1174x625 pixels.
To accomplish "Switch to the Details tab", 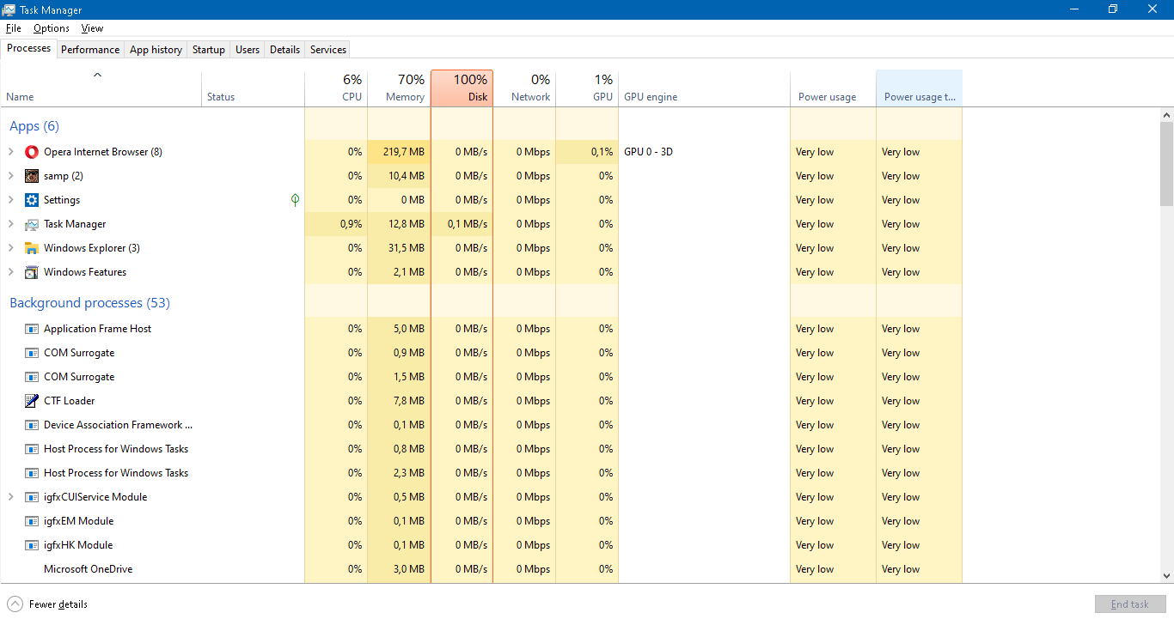I will (x=284, y=50).
